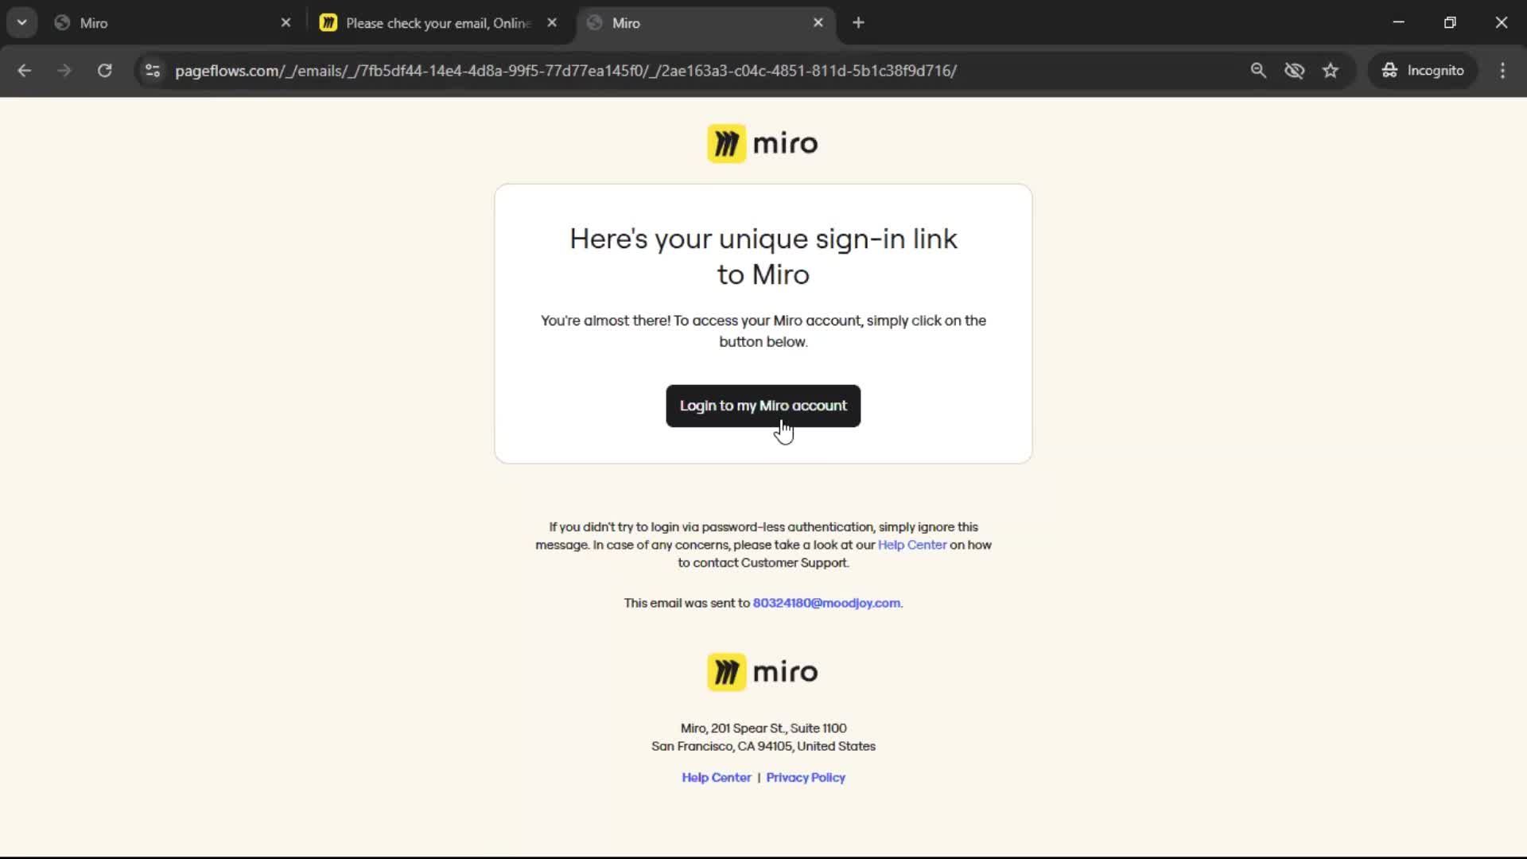1527x859 pixels.
Task: Click the Miro logo at top of email
Action: [763, 143]
